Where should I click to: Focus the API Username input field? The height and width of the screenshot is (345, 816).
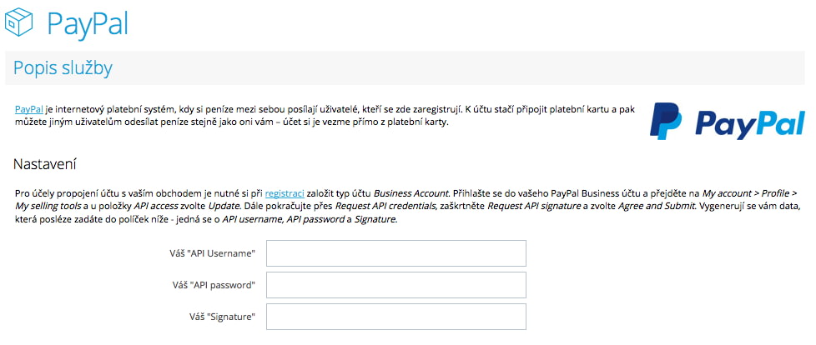[396, 253]
